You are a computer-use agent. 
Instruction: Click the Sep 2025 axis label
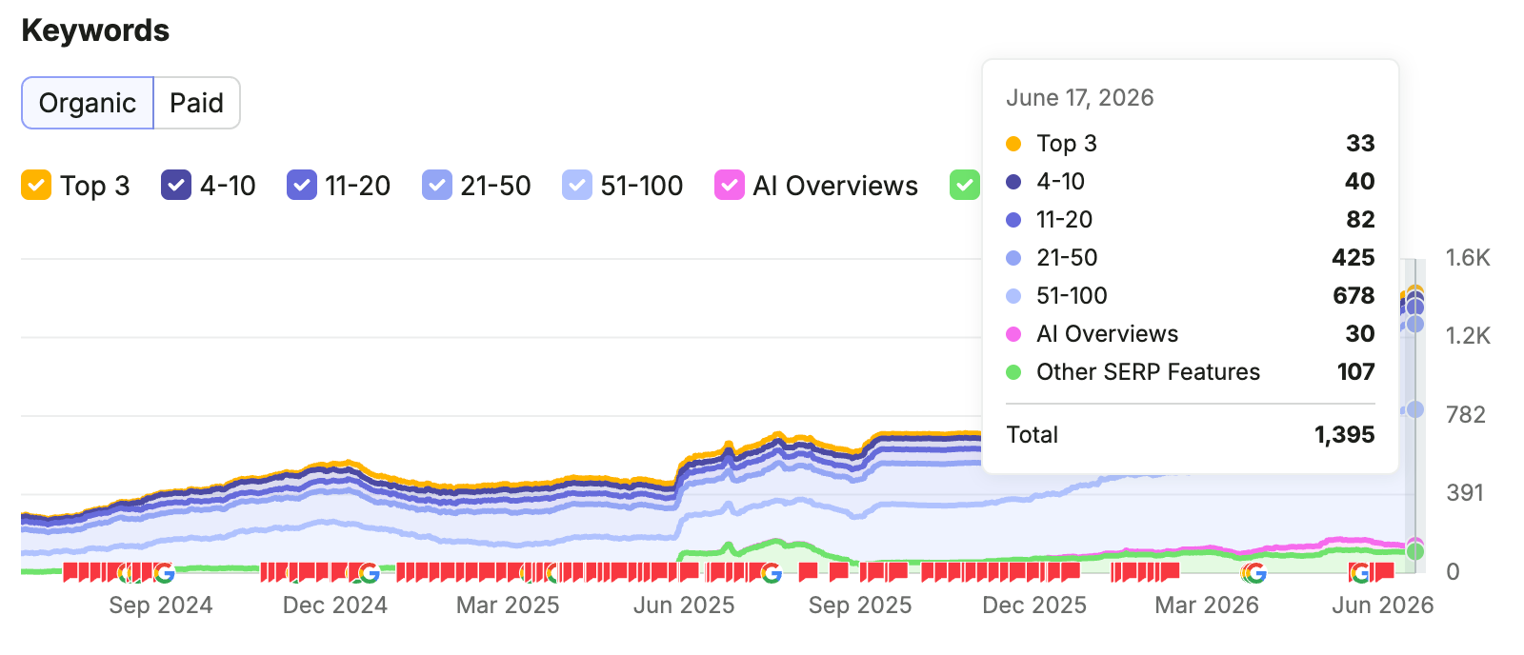click(x=860, y=605)
